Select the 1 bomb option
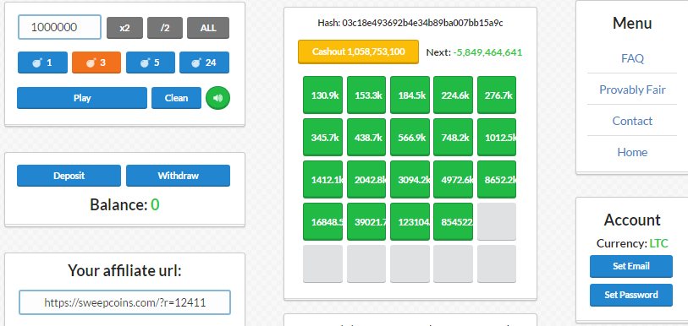 (42, 62)
